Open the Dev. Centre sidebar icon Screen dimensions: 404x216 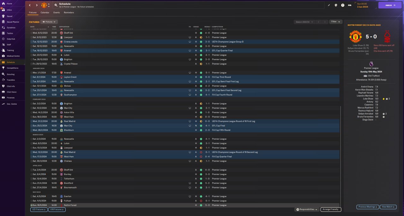coord(3,104)
